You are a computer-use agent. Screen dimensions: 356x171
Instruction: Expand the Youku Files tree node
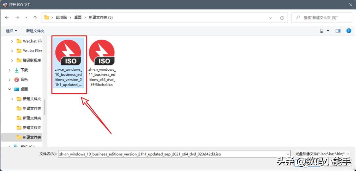tap(12, 51)
